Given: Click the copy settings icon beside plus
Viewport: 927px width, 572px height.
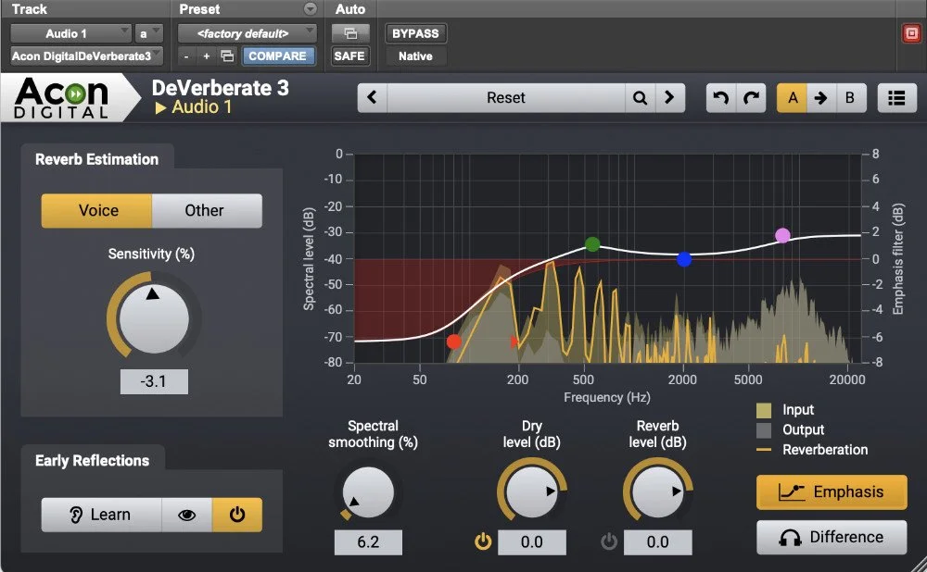Looking at the screenshot, I should pos(227,56).
